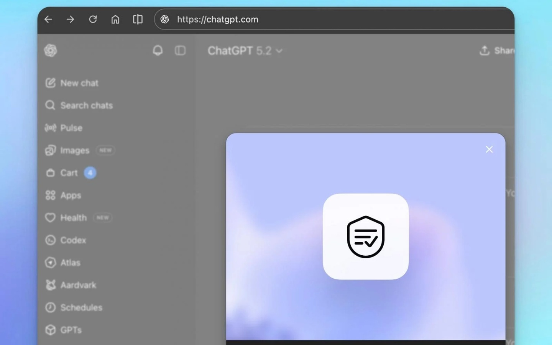Open the split view browser icon
The width and height of the screenshot is (552, 345).
pyautogui.click(x=138, y=20)
